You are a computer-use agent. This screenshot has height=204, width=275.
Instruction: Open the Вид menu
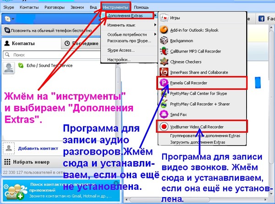tap(93, 7)
